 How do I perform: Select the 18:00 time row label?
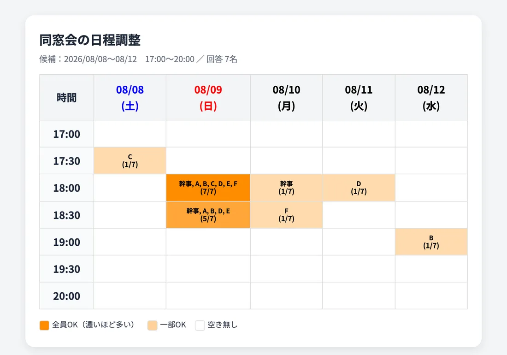tap(67, 188)
